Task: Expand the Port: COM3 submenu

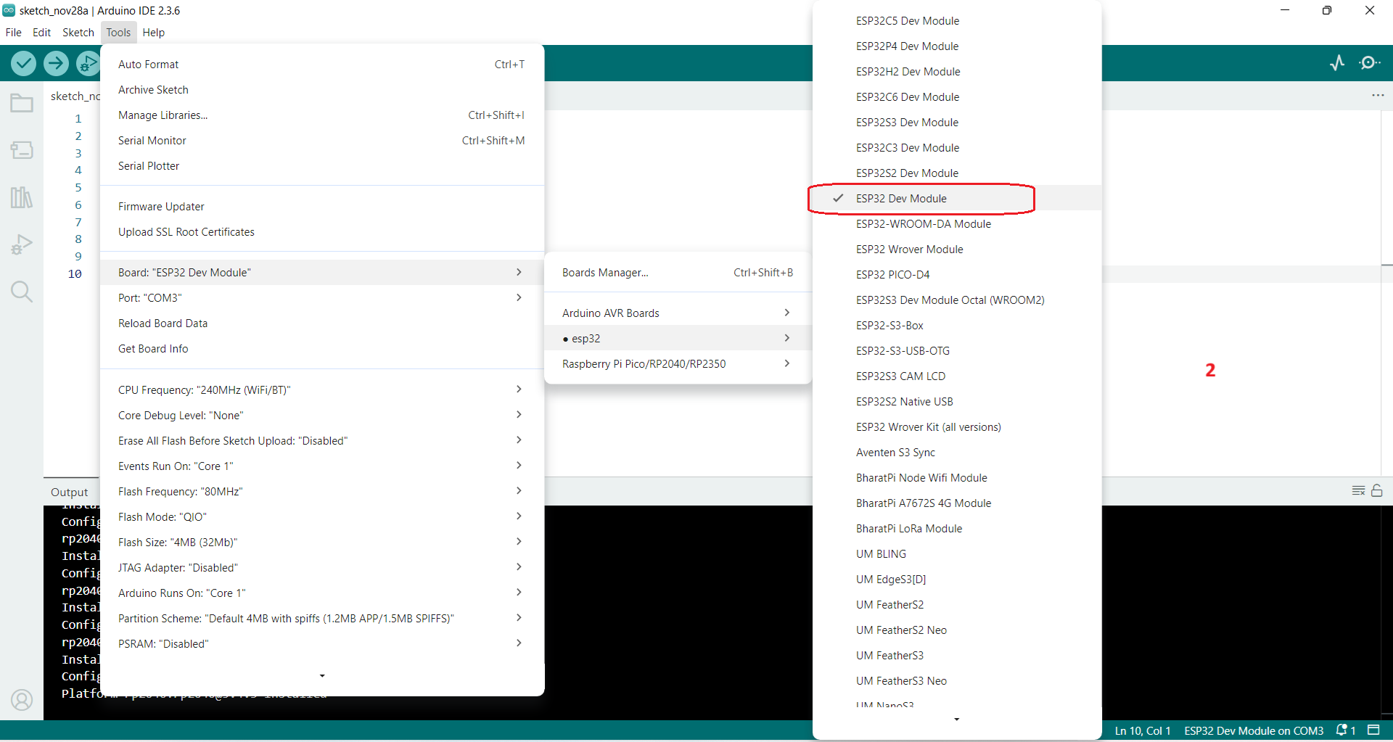Action: pyautogui.click(x=322, y=297)
